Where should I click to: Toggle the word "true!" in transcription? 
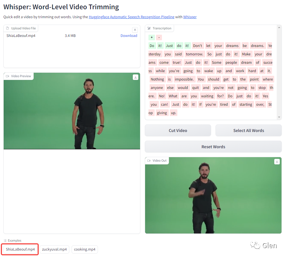click(x=177, y=63)
